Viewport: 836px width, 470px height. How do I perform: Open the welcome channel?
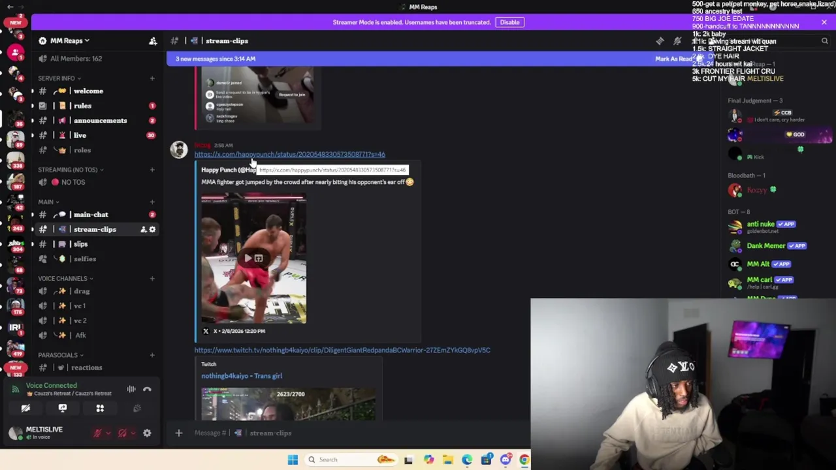(x=96, y=91)
